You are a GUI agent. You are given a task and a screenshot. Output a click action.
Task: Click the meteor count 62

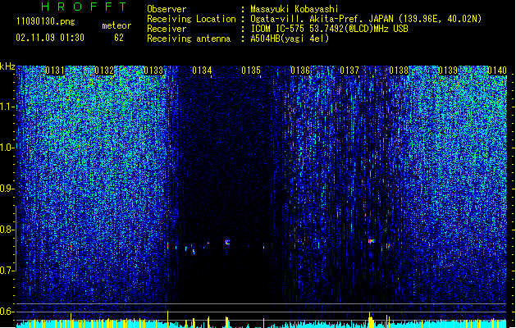click(119, 38)
